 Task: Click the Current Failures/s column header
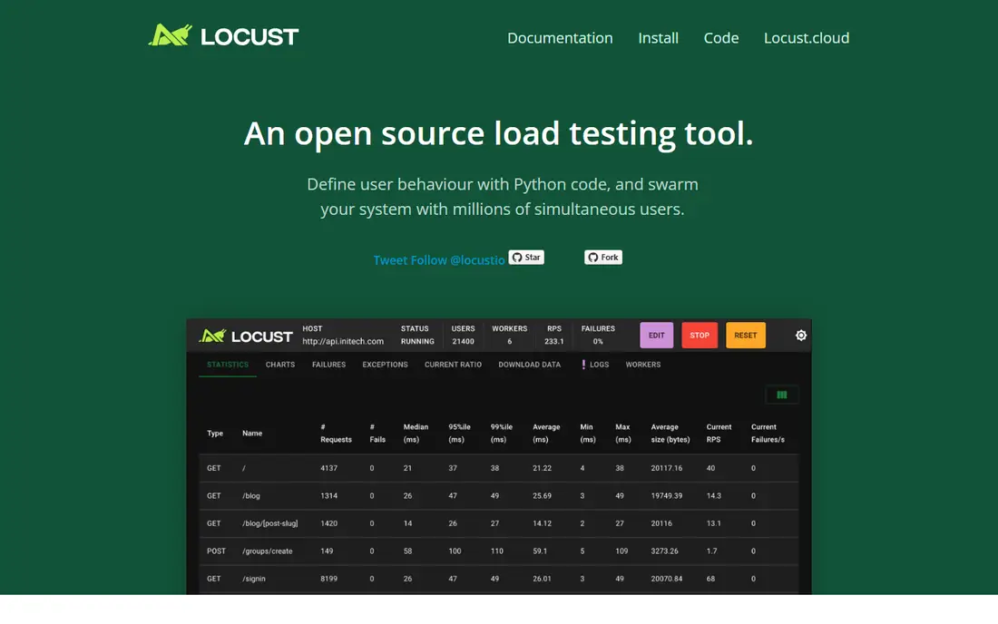768,434
